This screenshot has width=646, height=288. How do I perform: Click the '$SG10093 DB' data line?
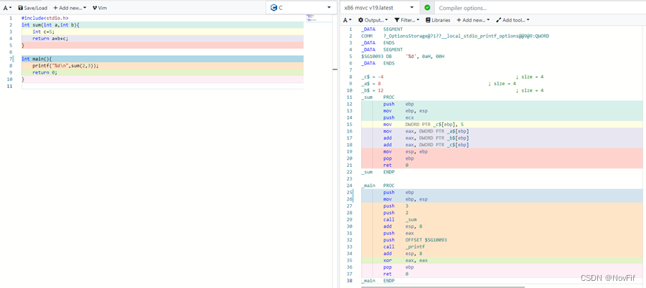point(403,57)
